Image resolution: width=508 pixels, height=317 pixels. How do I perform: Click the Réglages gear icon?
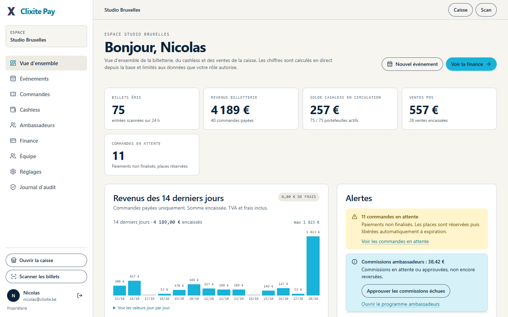pos(13,172)
